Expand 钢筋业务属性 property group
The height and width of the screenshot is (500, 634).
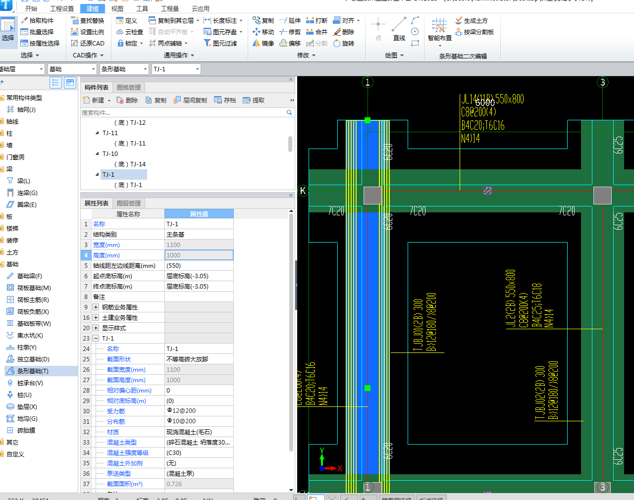(96, 307)
